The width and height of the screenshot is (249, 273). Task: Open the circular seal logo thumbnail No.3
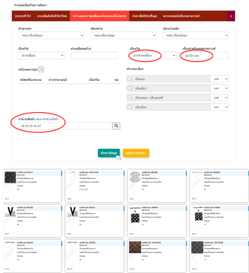point(135,177)
